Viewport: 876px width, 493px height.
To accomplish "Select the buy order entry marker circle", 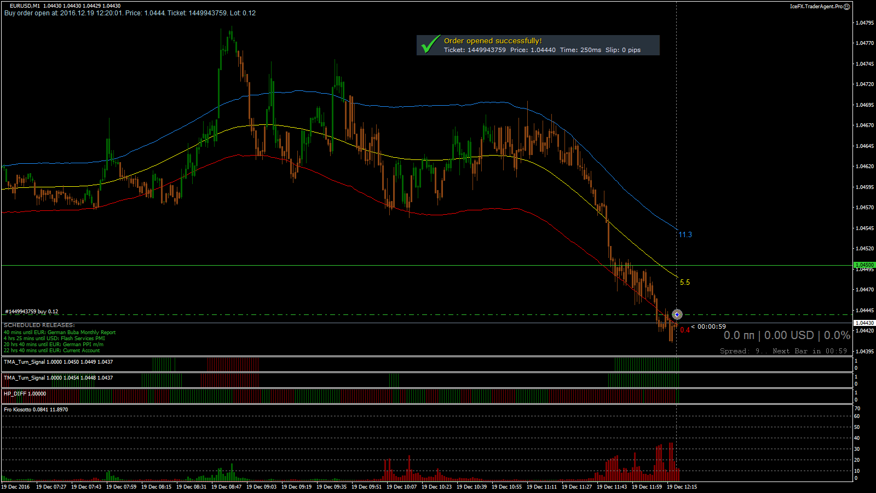I will point(677,314).
